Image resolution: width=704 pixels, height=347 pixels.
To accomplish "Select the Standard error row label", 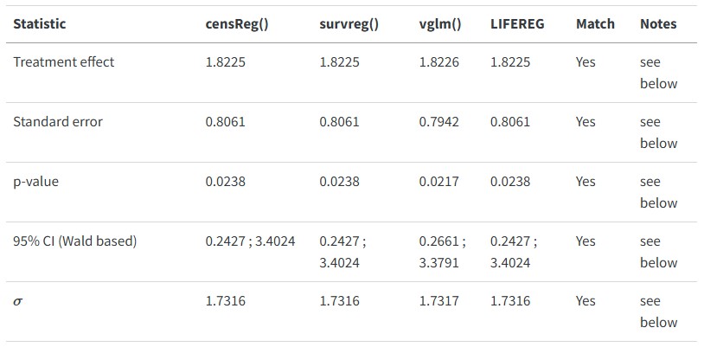I will click(x=58, y=122).
